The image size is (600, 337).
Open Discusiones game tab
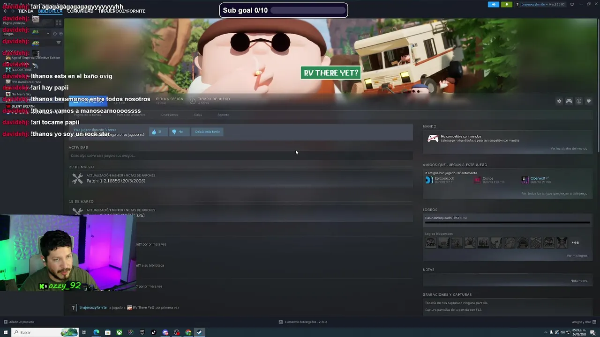[170, 115]
